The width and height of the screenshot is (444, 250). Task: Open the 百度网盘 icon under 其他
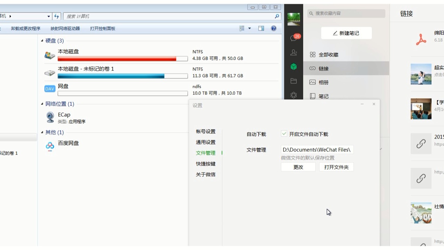(50, 146)
